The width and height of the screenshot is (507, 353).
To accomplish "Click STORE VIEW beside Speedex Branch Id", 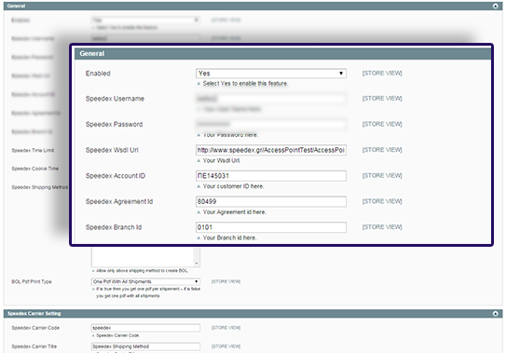I will (382, 227).
